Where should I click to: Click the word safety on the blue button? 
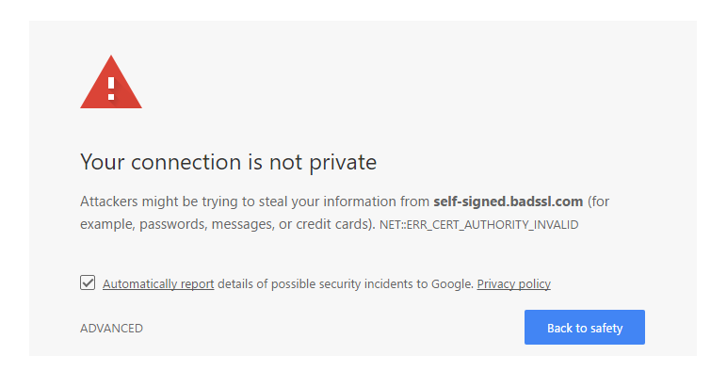tap(606, 328)
